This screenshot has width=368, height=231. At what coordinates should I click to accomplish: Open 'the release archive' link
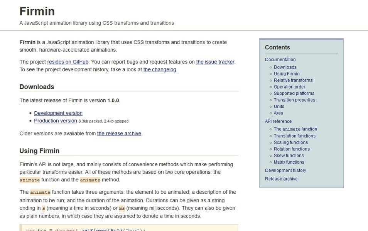coord(119,134)
